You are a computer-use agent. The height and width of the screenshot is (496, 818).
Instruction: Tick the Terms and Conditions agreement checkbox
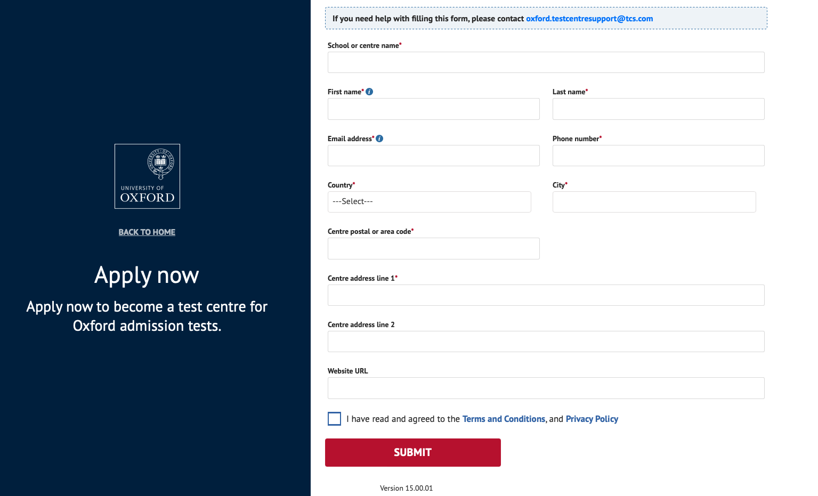pyautogui.click(x=334, y=419)
